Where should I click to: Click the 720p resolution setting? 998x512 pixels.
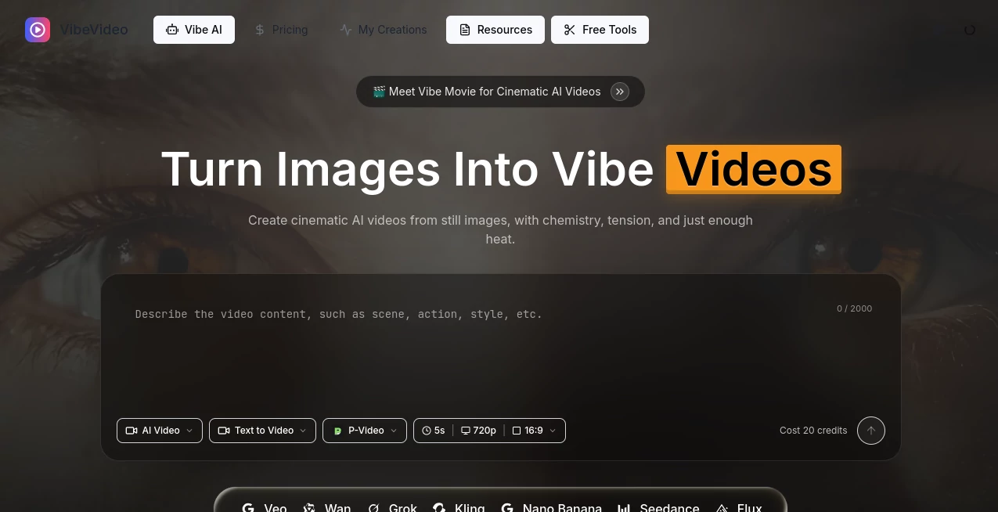(479, 431)
